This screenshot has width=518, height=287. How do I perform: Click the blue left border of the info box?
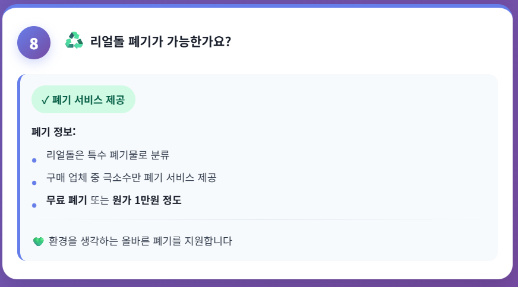tap(20, 167)
